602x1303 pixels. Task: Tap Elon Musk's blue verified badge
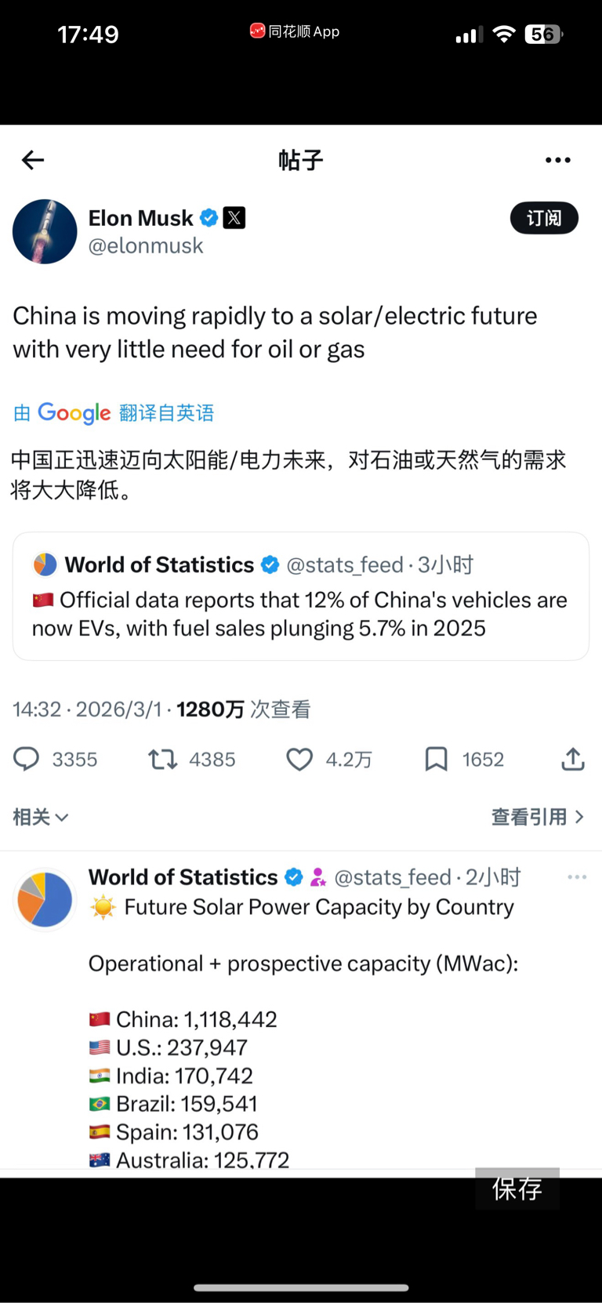coord(209,218)
